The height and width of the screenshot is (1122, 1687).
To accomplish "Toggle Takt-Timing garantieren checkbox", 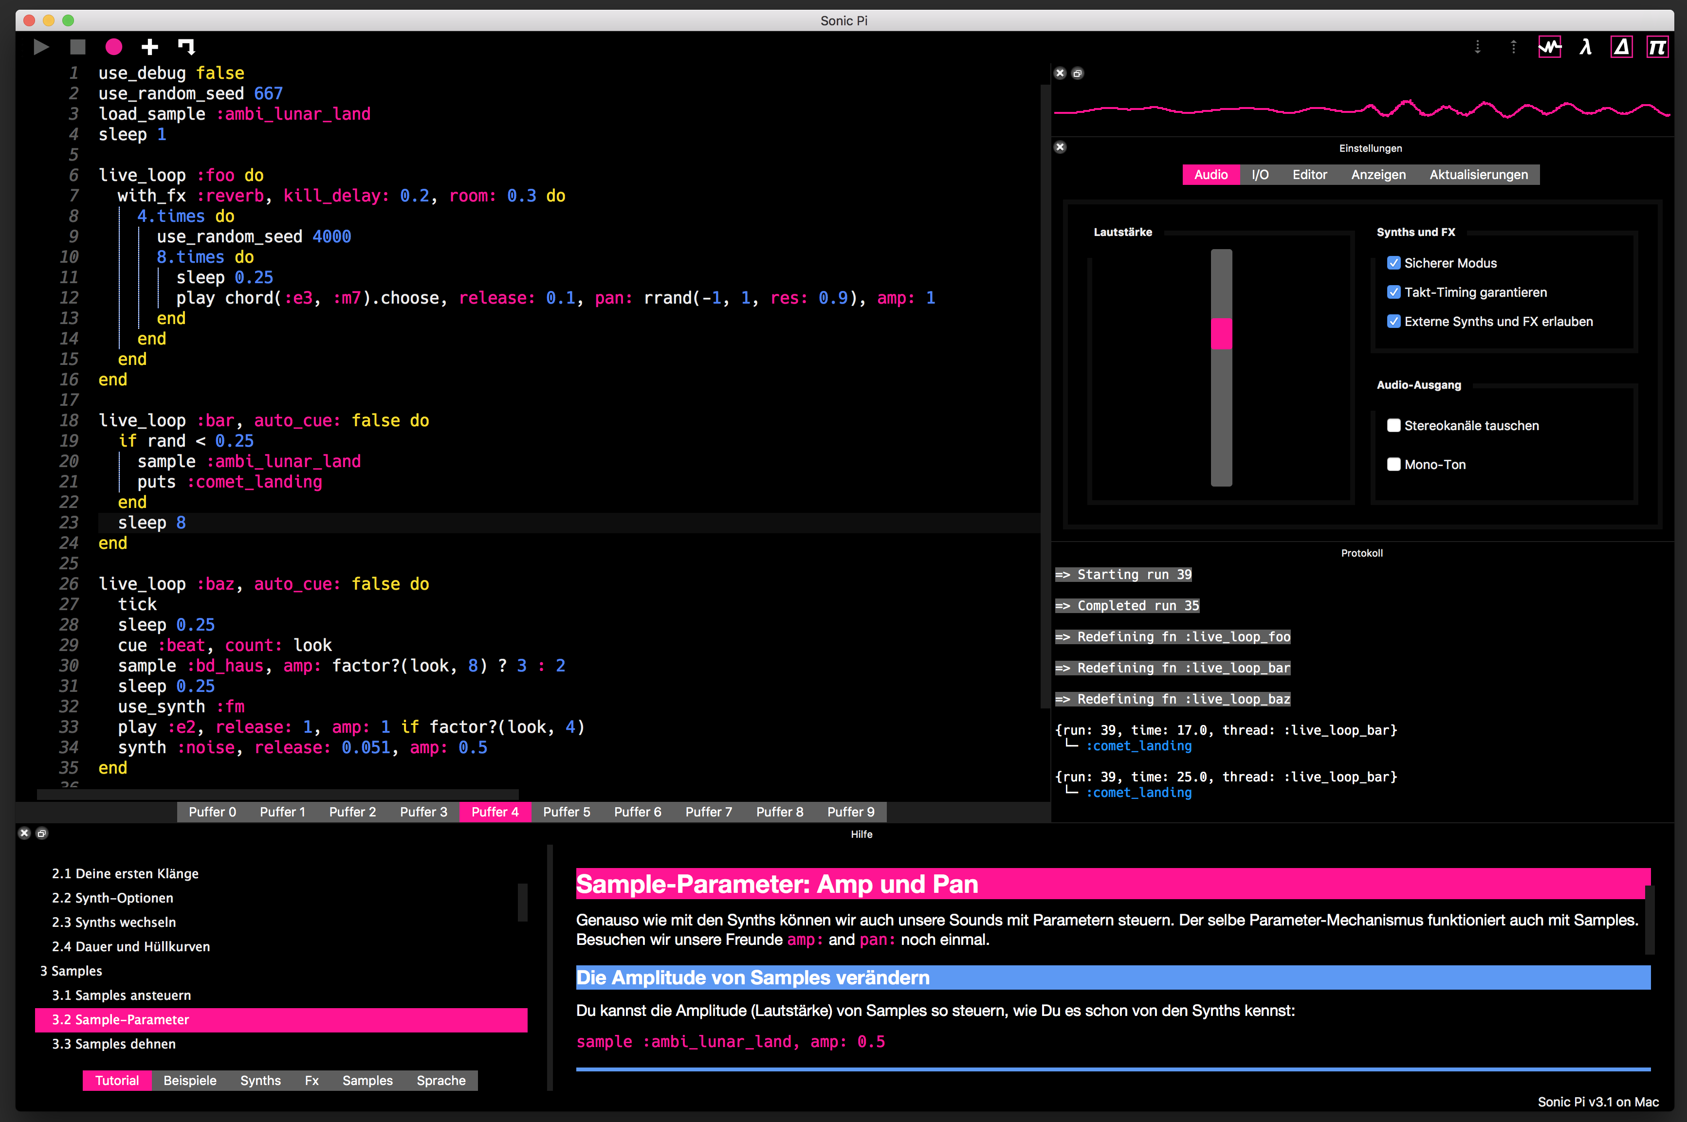I will click(1393, 292).
